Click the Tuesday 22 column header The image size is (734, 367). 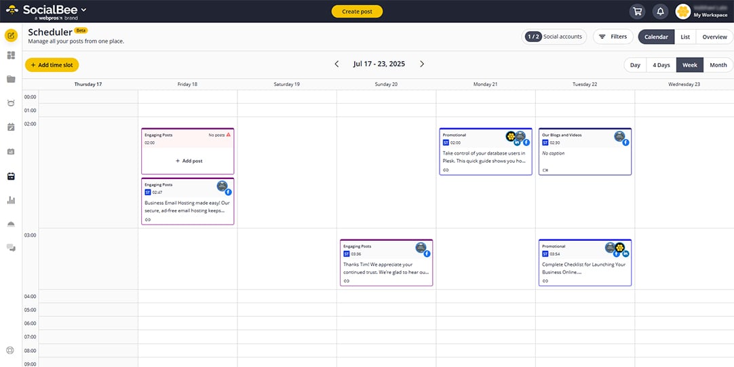[x=585, y=84]
